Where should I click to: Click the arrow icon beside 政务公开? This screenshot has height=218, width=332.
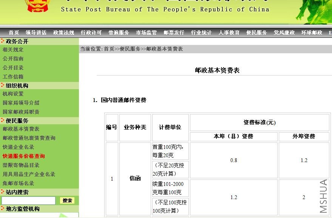(3, 41)
